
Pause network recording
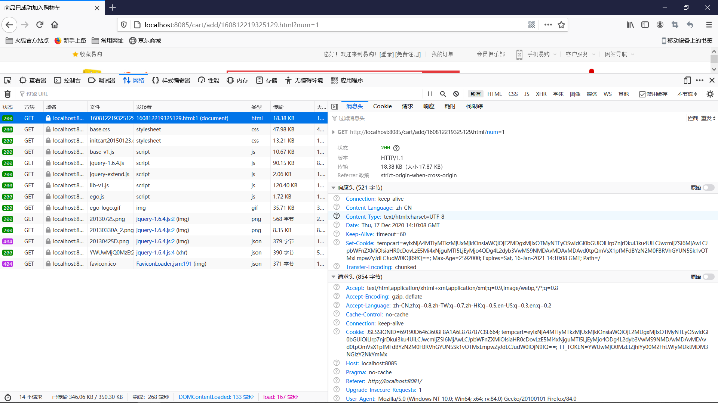pyautogui.click(x=430, y=94)
